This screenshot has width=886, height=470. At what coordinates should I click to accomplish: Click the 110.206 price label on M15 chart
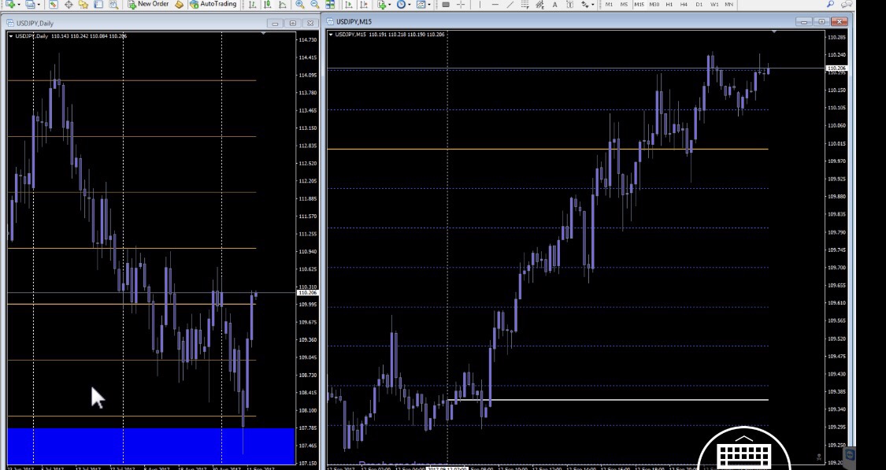tap(837, 68)
